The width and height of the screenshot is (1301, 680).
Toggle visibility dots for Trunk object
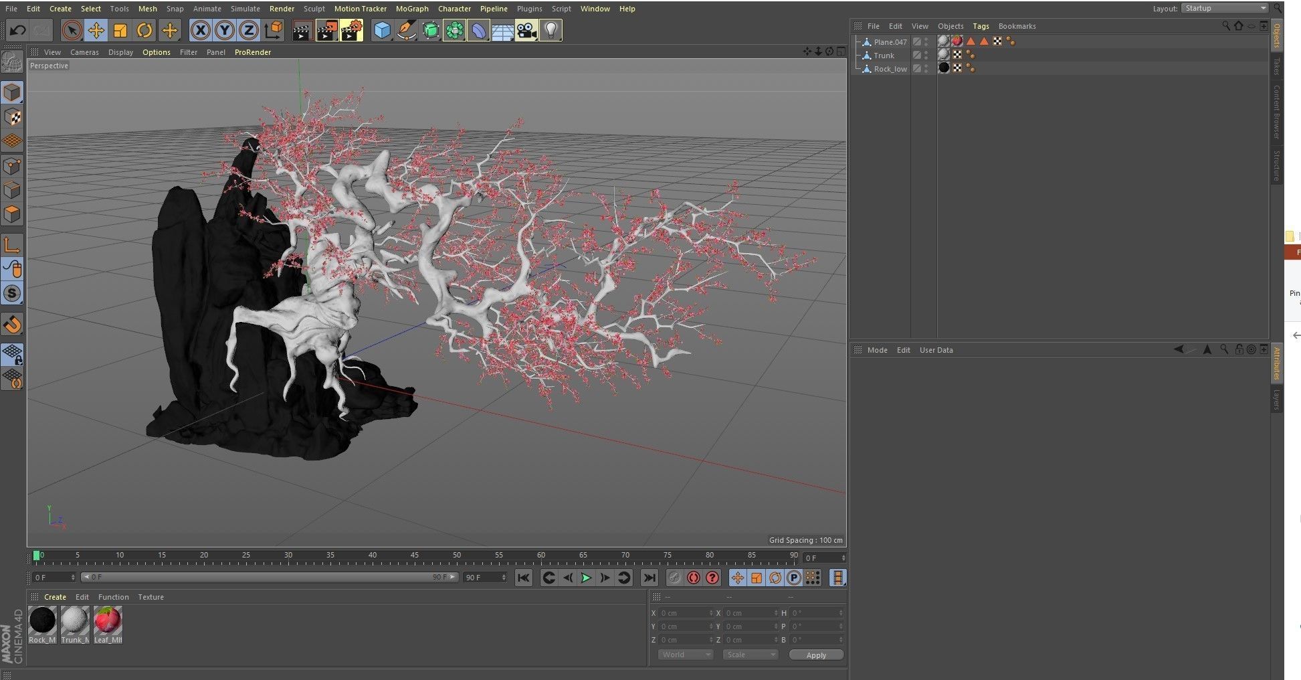click(x=926, y=56)
